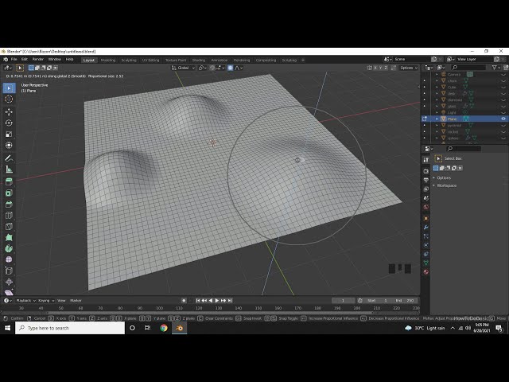Screen dimensions: 509x382
Task: Expand the Workspace panel in properties
Action: pyautogui.click(x=446, y=185)
